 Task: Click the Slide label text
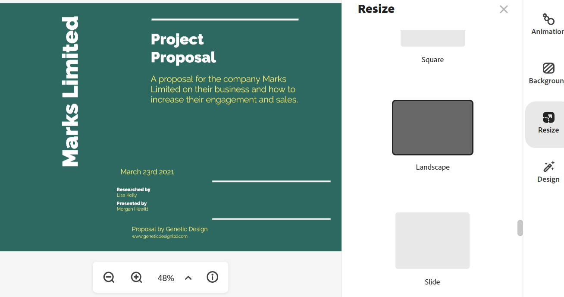click(432, 282)
